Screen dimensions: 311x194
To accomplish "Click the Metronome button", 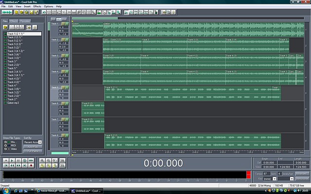I will (x=302, y=178).
